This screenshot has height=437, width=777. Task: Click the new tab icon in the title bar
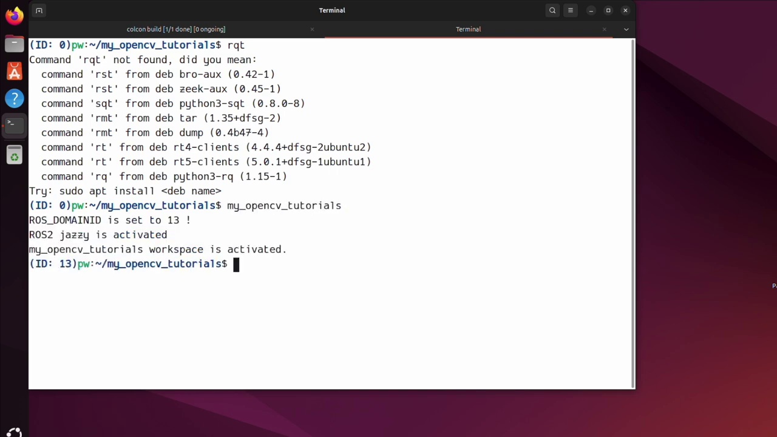[39, 10]
